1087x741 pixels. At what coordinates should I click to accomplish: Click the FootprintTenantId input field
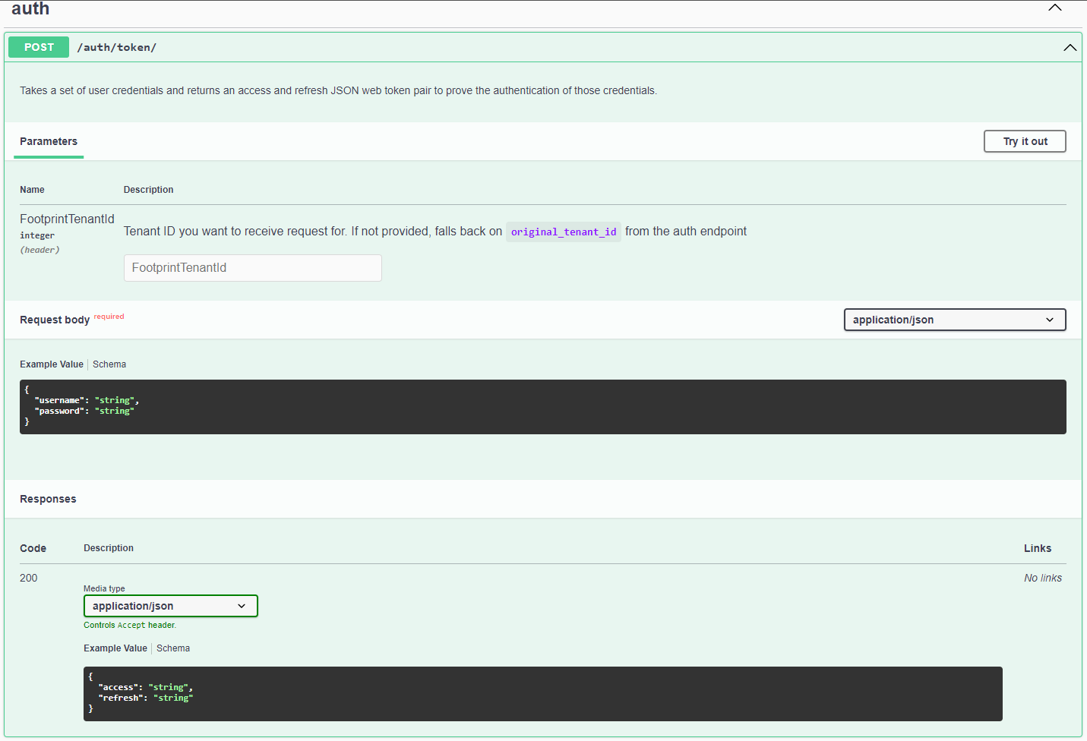pyautogui.click(x=252, y=268)
